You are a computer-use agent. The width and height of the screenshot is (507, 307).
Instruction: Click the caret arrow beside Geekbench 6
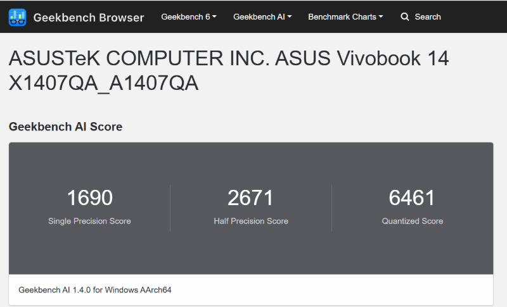214,17
